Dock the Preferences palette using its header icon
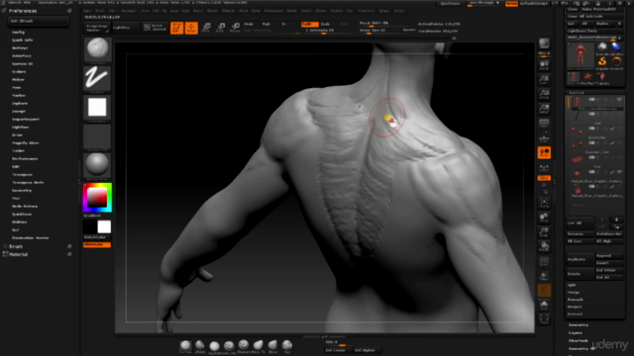The image size is (634, 356). coord(69,11)
